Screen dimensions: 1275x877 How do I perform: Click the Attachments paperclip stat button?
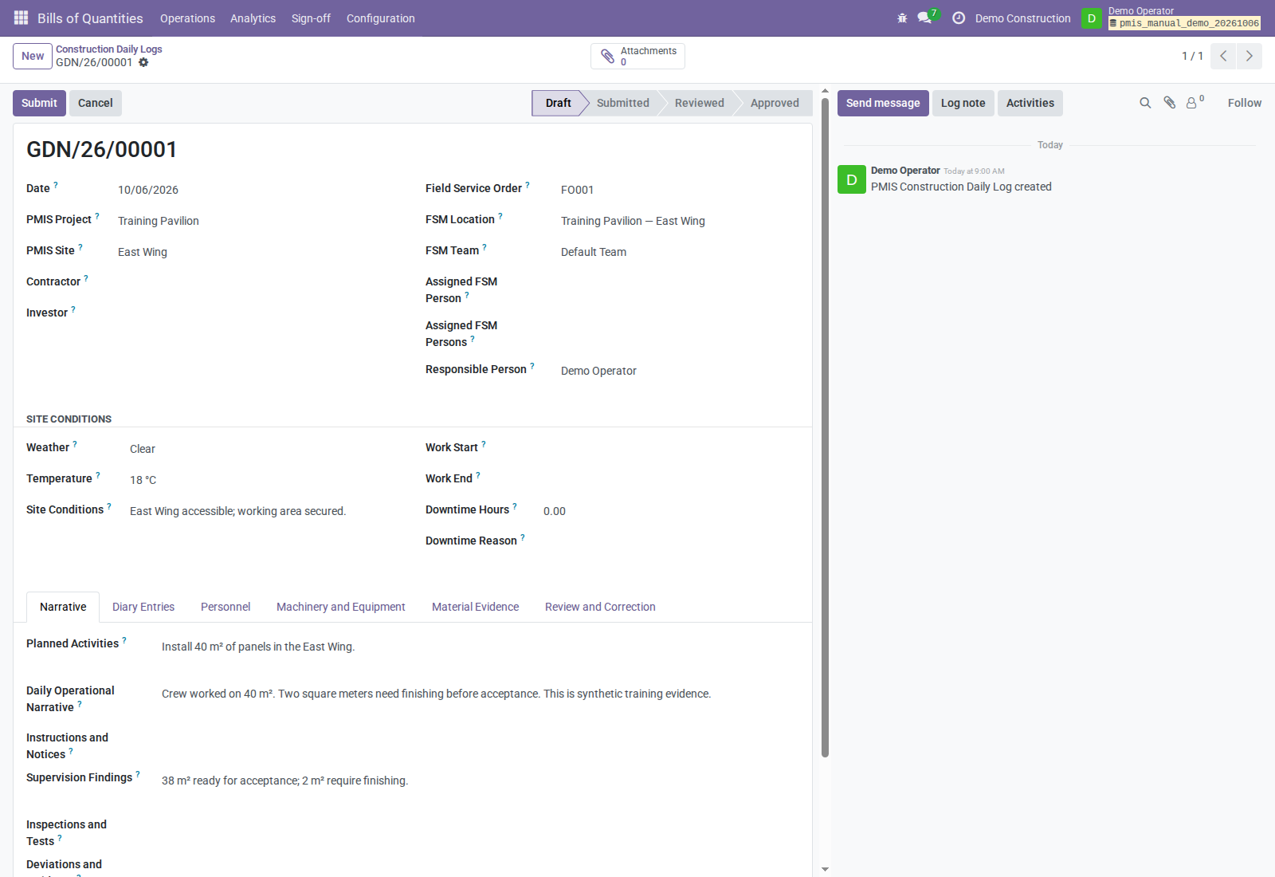tap(637, 56)
